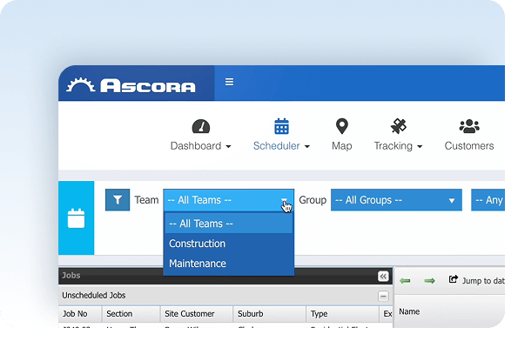This screenshot has height=341, width=518.
Task: Open the Customers people icon
Action: click(x=469, y=126)
